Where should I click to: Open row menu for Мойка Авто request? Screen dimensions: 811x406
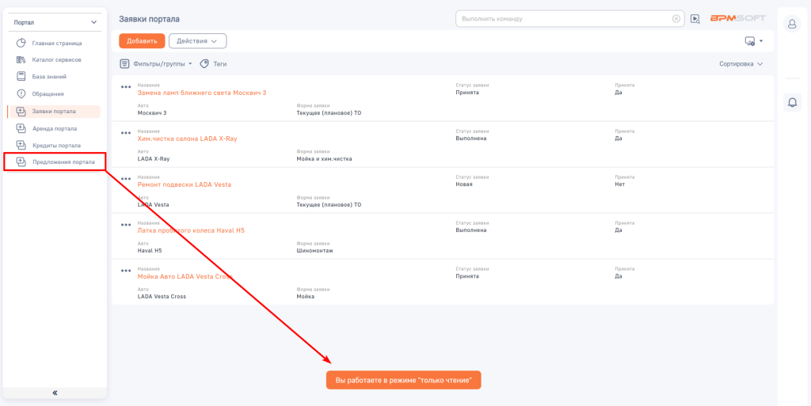click(125, 271)
